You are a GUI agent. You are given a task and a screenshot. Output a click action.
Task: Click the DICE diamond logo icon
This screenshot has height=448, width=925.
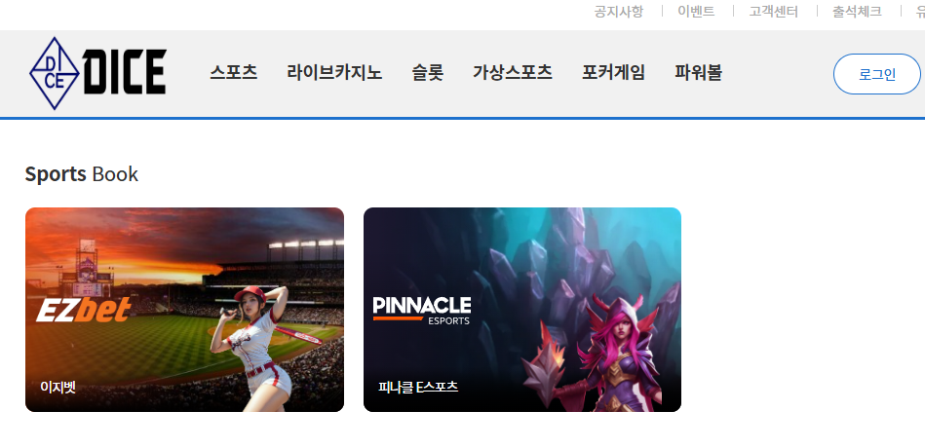pyautogui.click(x=55, y=73)
